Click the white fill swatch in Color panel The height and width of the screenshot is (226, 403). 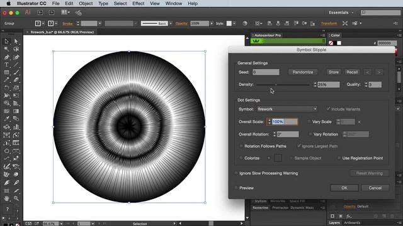[x=339, y=43]
